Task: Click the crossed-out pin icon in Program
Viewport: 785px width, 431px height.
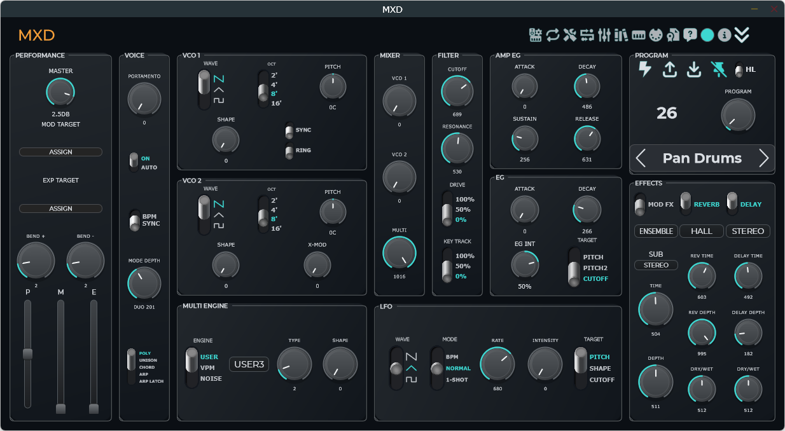Action: pyautogui.click(x=719, y=69)
